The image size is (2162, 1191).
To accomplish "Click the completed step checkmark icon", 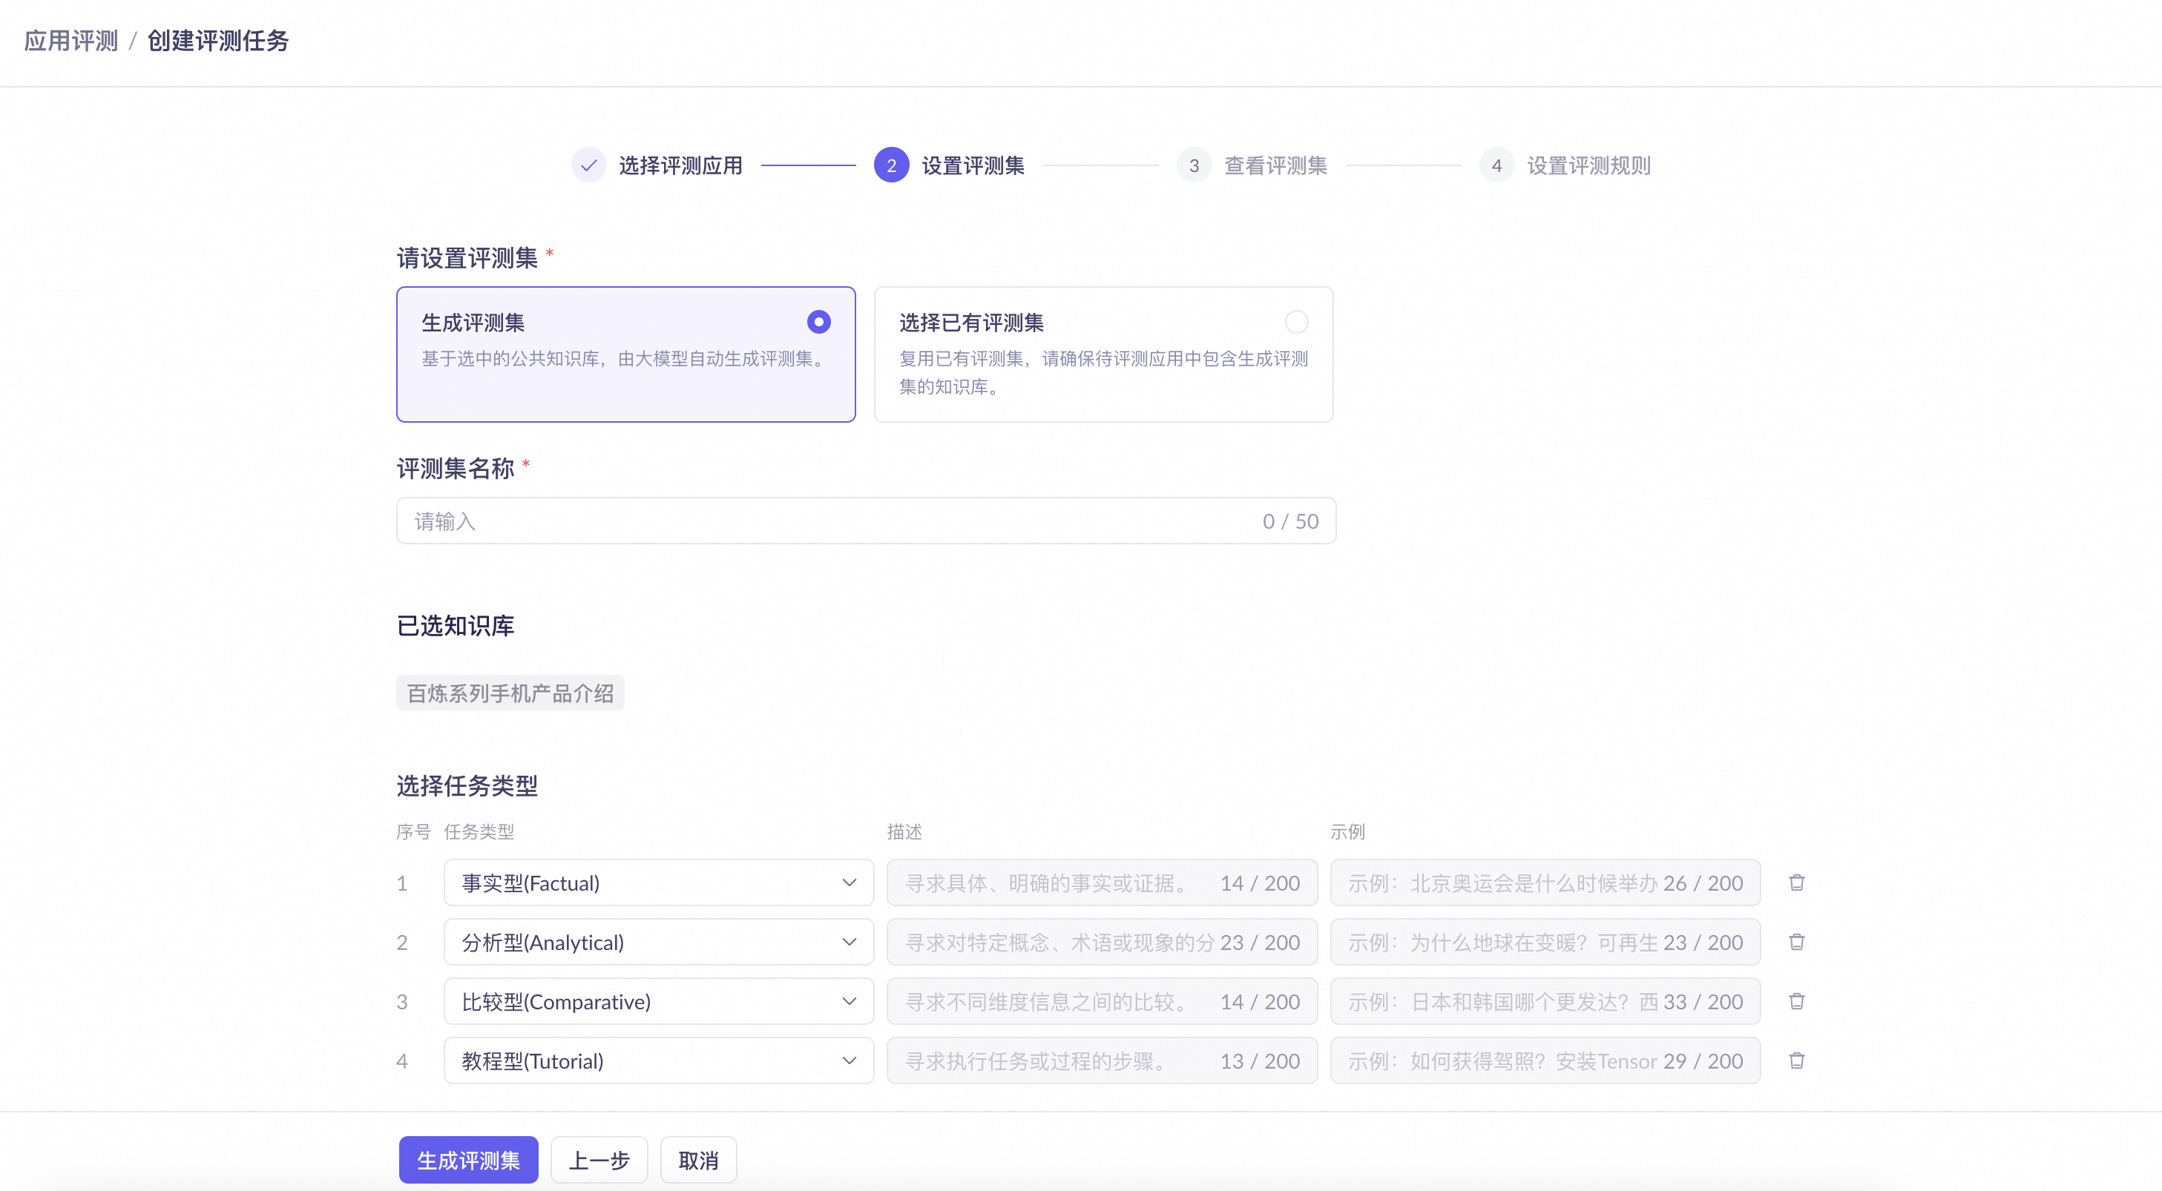I will pos(588,165).
